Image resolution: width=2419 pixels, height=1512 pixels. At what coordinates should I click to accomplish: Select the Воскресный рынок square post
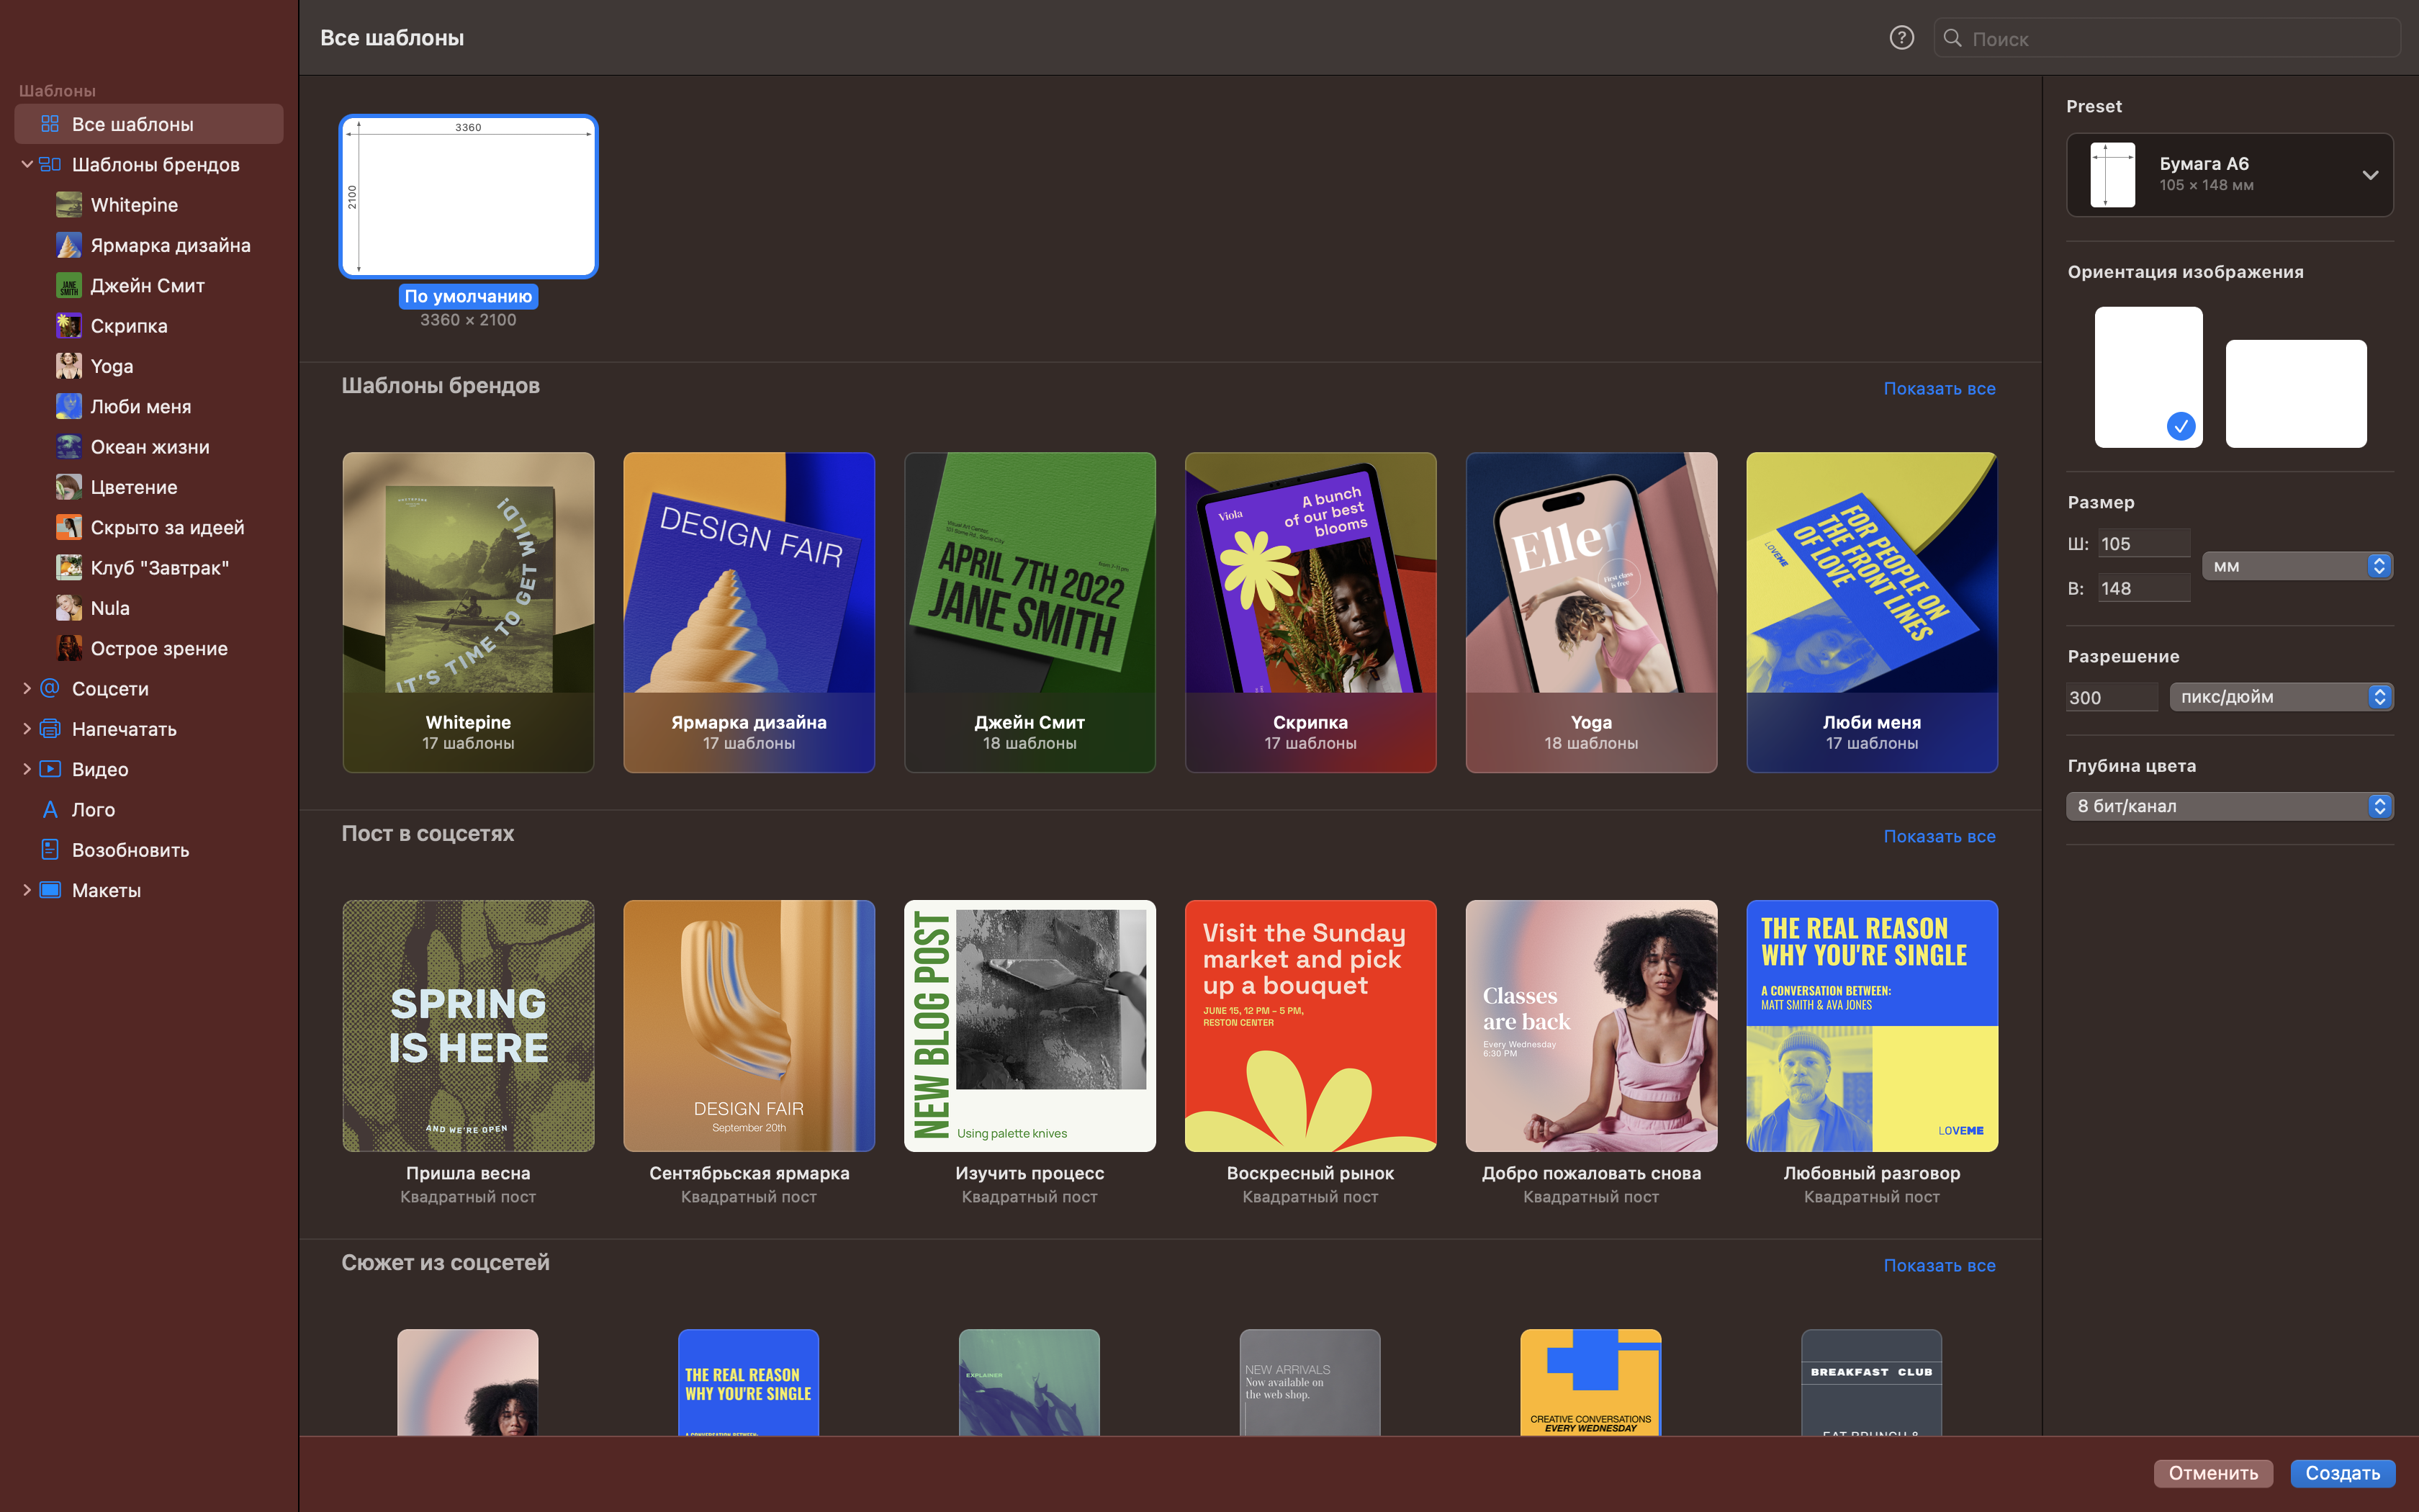coord(1310,1025)
